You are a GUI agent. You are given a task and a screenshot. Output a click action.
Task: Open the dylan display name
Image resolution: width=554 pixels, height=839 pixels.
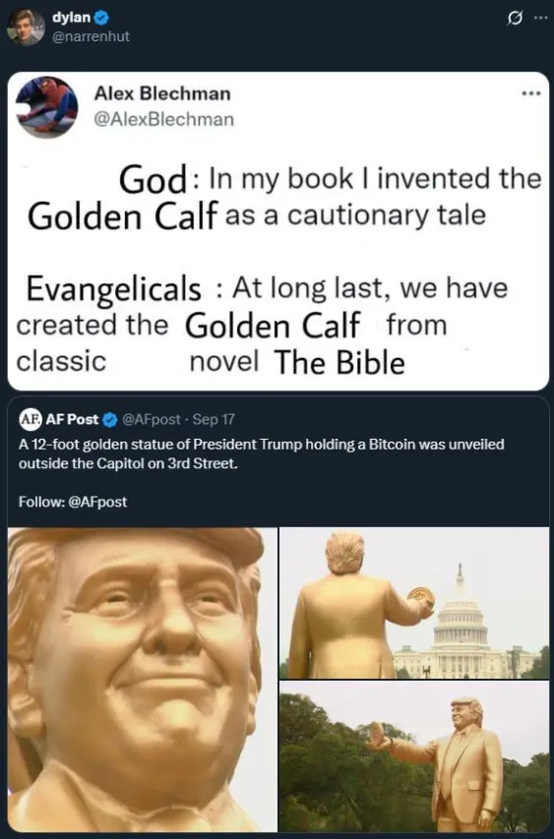point(71,17)
